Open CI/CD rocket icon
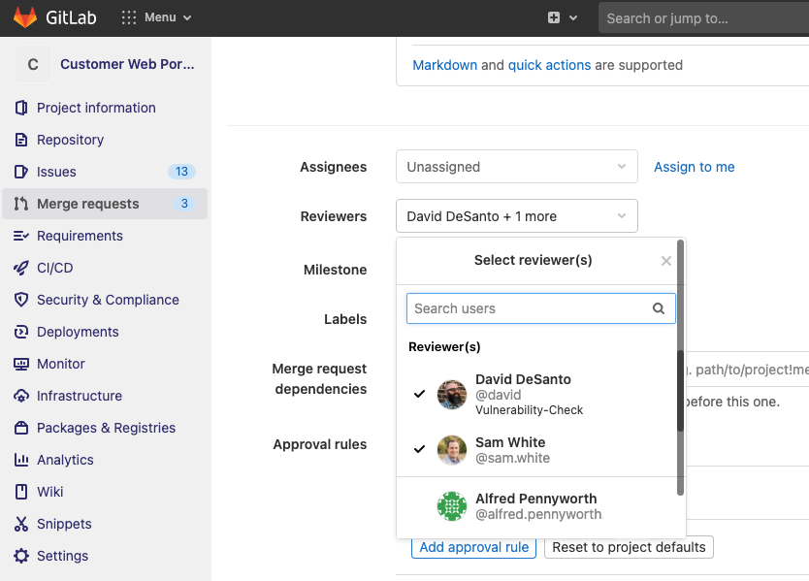 [21, 268]
